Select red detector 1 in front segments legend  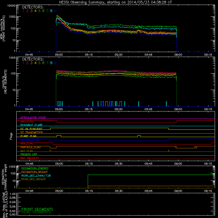[x=23, y=11]
